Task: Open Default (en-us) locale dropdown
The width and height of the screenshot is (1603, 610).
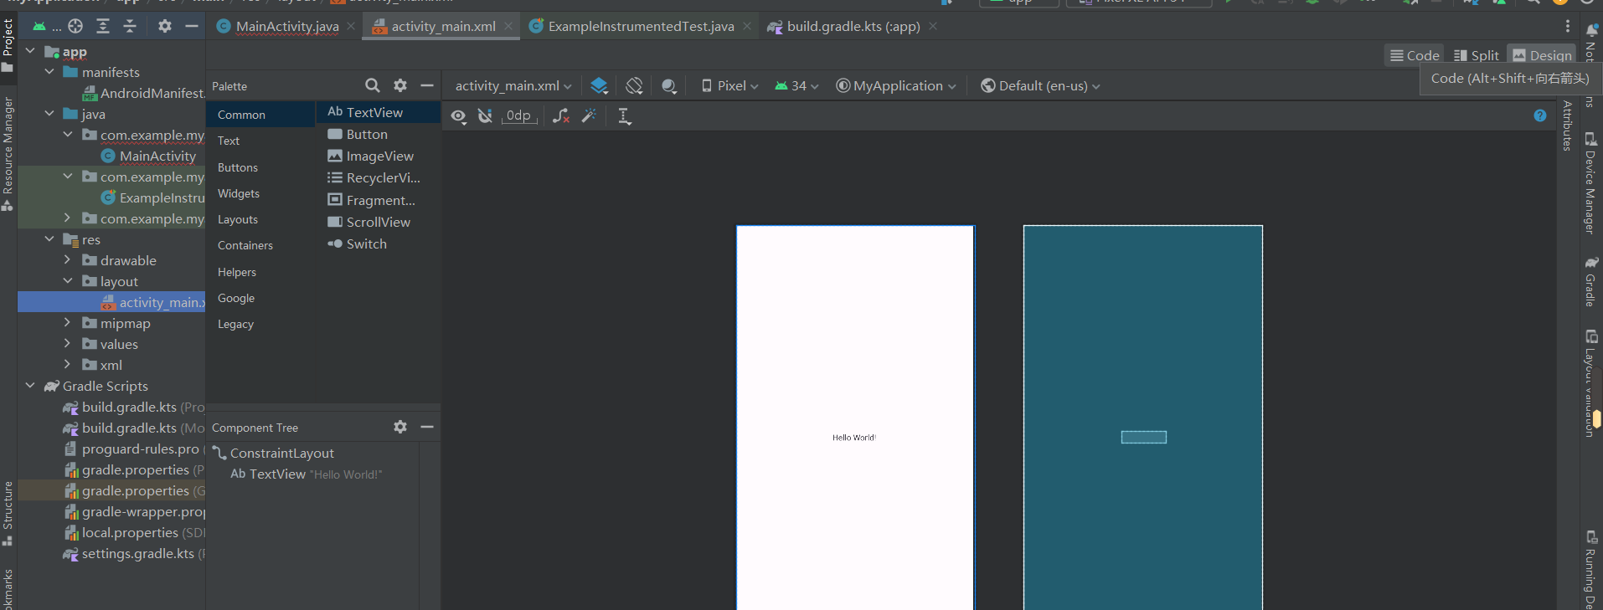Action: (1040, 85)
